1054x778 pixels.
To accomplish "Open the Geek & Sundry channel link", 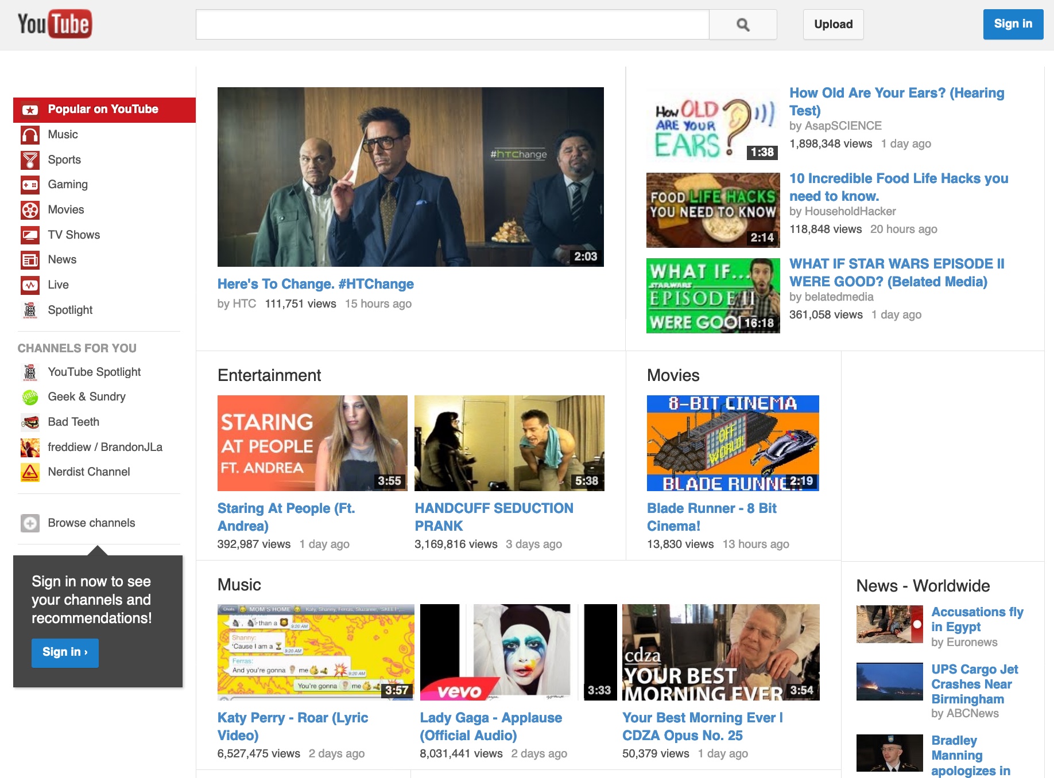I will tap(87, 397).
